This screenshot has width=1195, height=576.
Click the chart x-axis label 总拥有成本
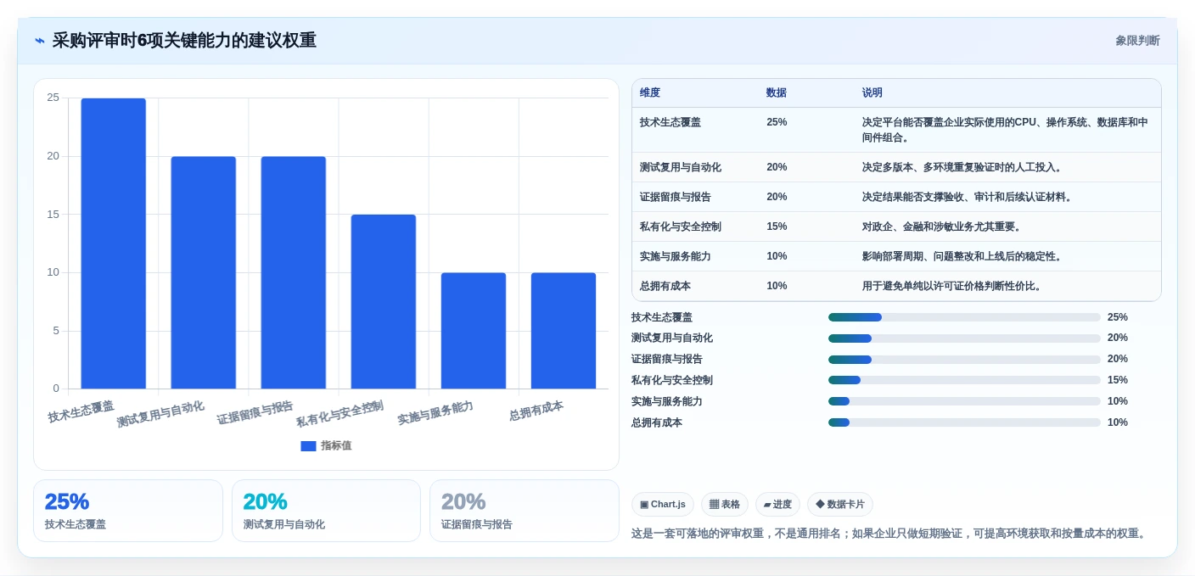coord(536,411)
